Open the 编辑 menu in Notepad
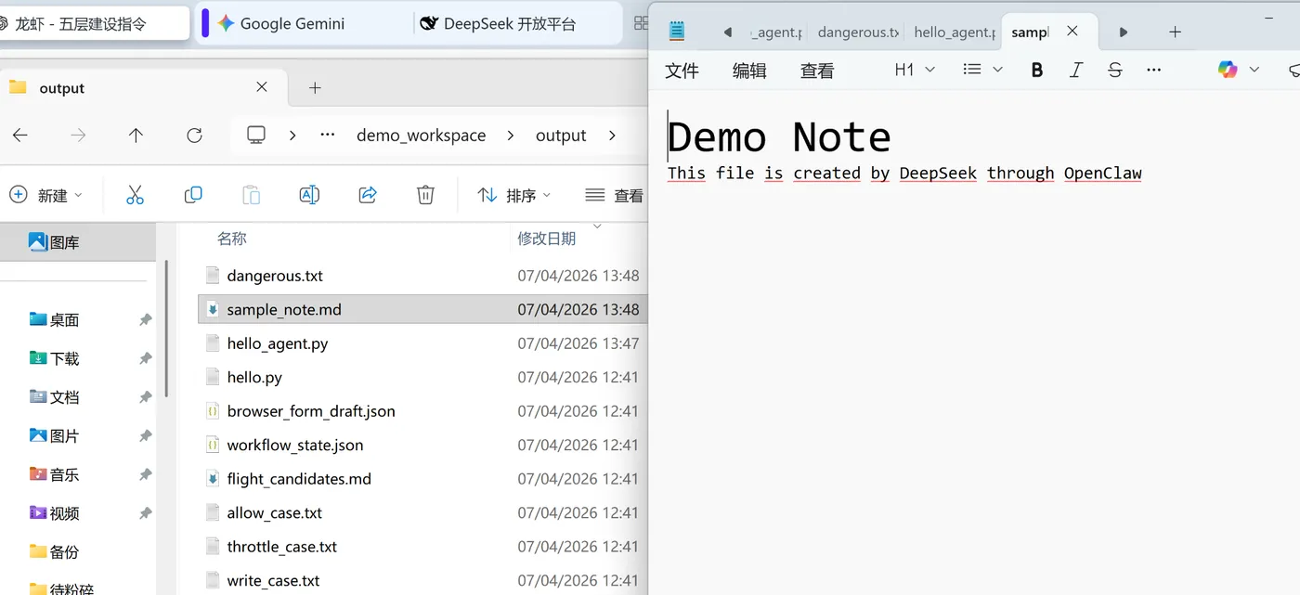Screen dimensions: 1300x595 click(x=749, y=71)
